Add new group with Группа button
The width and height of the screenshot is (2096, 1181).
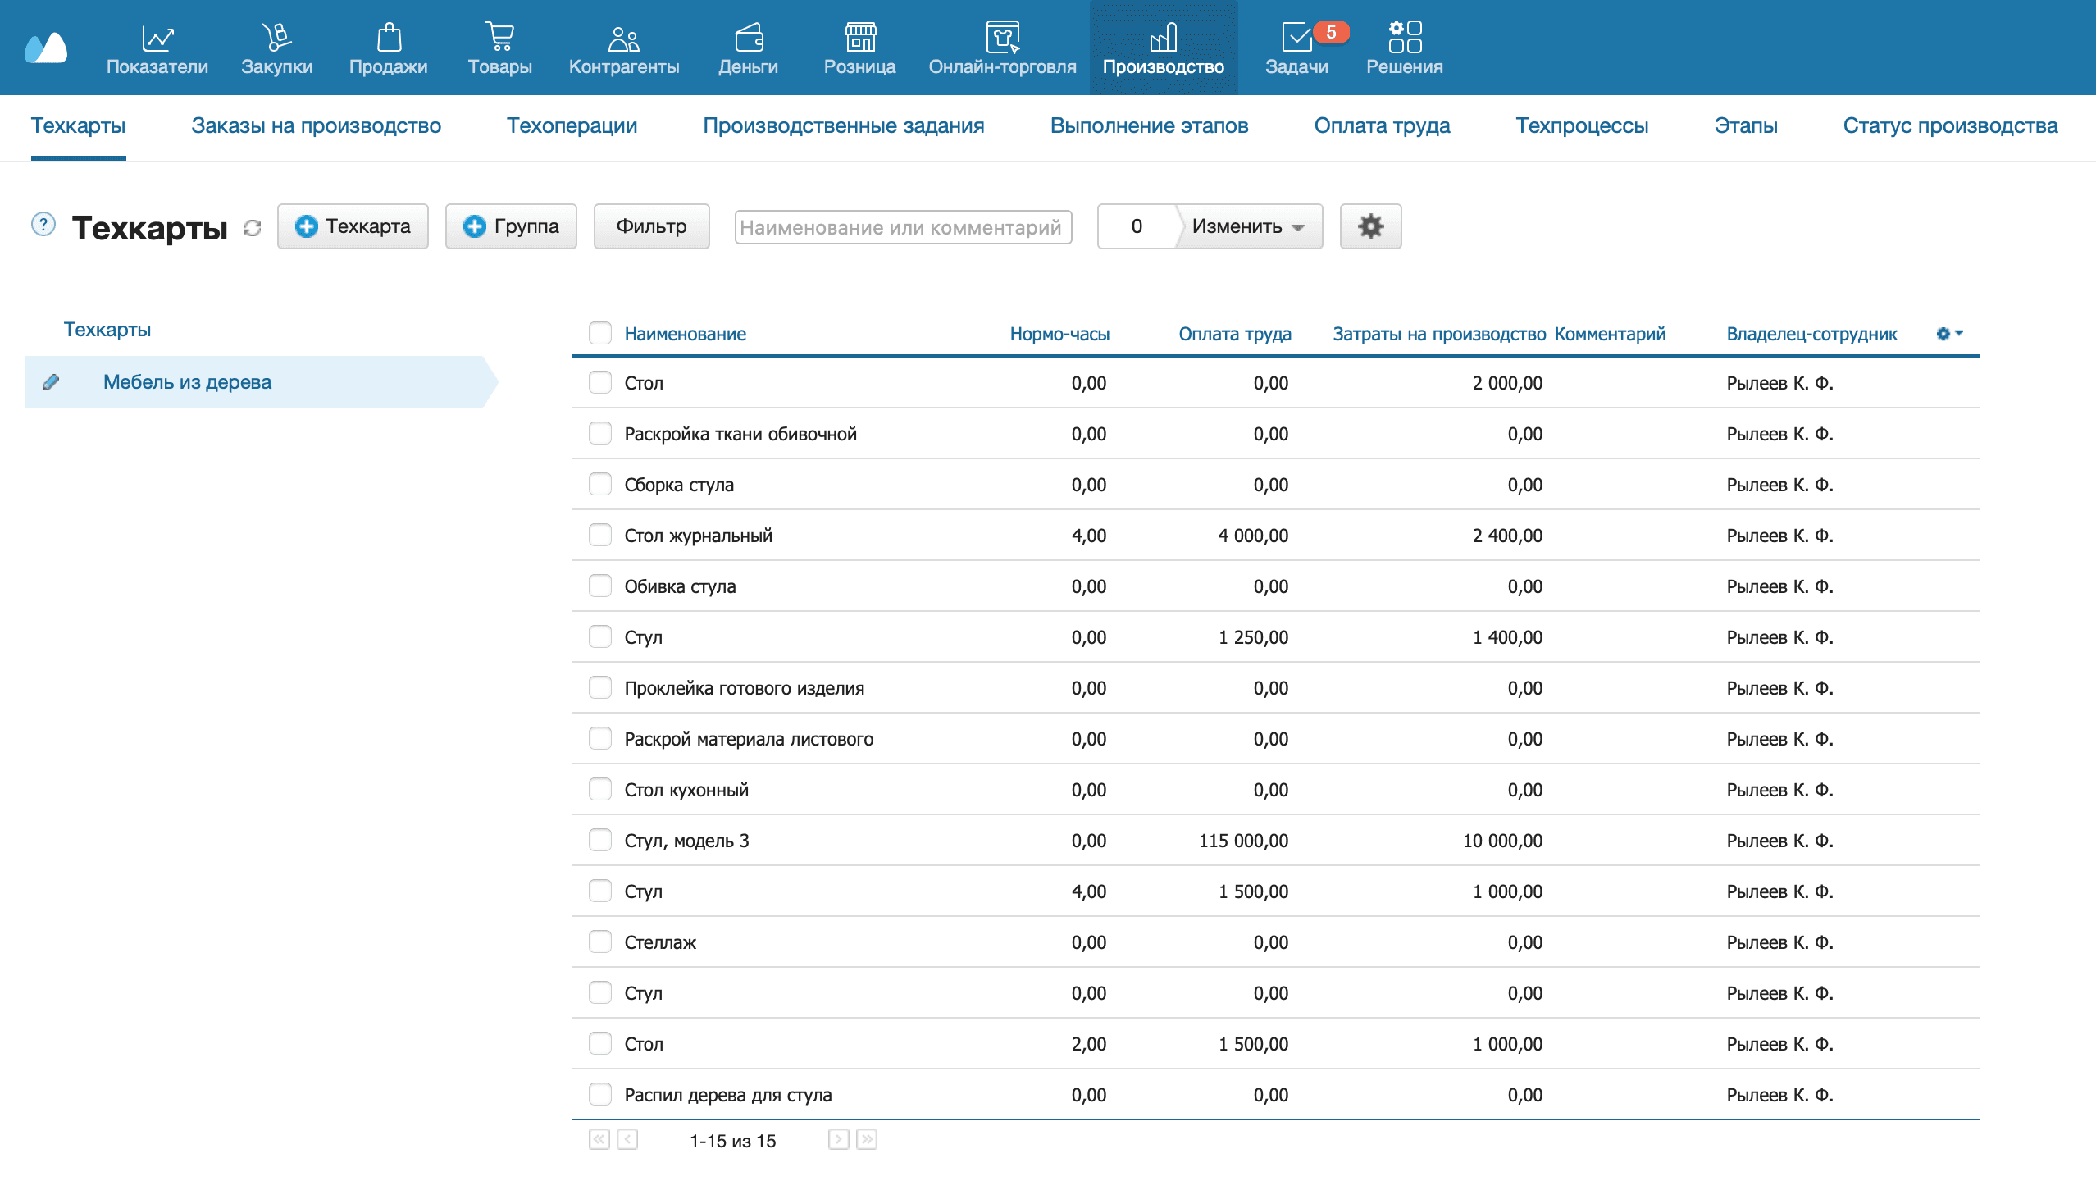coord(511,226)
